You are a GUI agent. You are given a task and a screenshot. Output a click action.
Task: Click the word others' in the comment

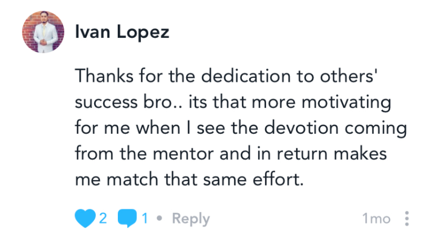coord(348,76)
